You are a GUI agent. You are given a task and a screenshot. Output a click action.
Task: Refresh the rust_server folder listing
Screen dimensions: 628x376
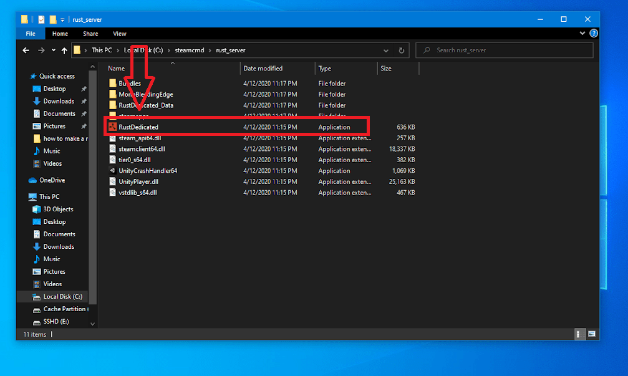tap(401, 51)
